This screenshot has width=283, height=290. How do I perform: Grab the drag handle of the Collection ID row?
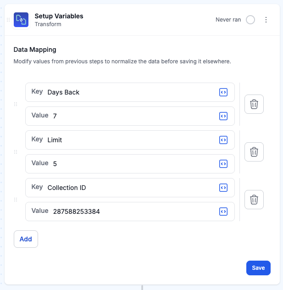16,200
